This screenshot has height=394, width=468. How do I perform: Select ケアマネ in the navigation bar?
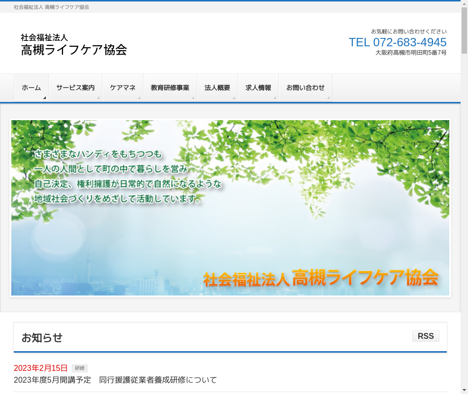coord(123,88)
